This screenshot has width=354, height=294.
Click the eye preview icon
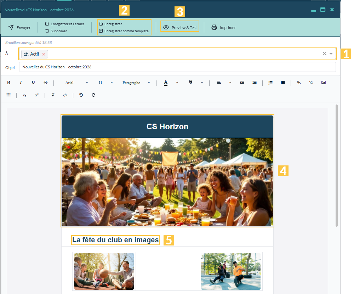coord(166,27)
